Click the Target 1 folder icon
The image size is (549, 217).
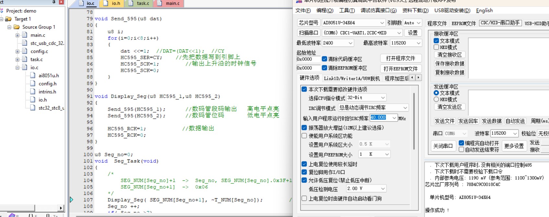[x=9, y=19]
